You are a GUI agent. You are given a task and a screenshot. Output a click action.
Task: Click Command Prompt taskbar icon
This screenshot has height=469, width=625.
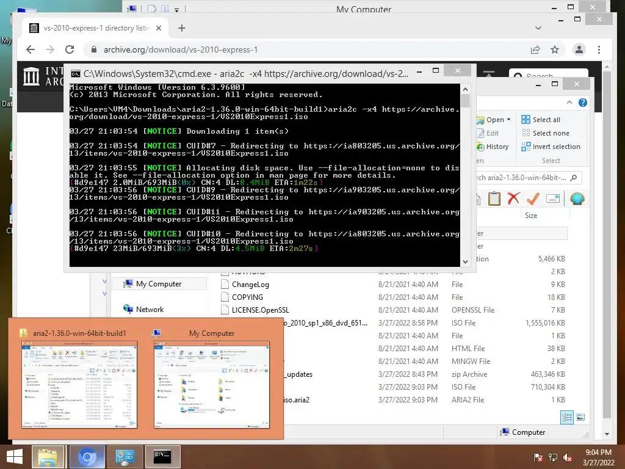pyautogui.click(x=162, y=457)
